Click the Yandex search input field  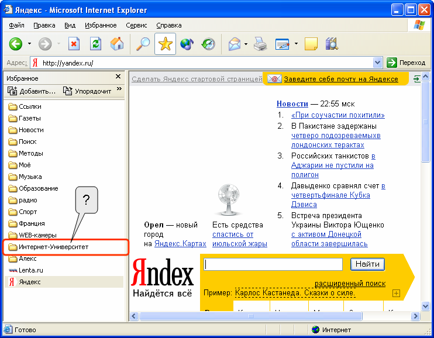[x=273, y=264]
